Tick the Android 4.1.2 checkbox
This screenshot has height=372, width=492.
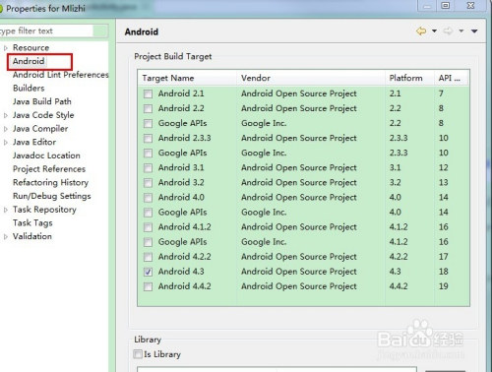pyautogui.click(x=148, y=227)
